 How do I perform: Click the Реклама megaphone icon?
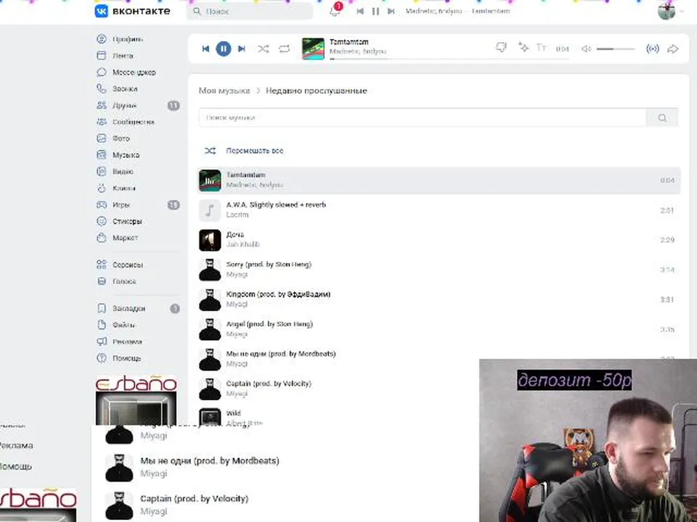[102, 341]
